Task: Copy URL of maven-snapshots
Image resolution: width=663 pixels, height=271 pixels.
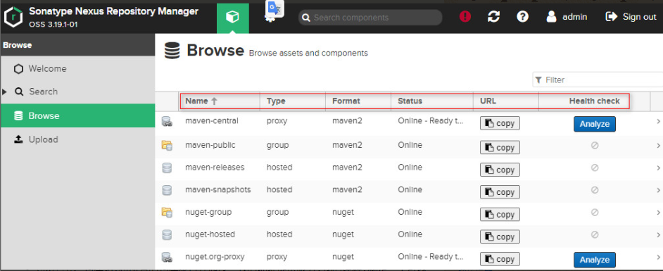Action: tap(500, 192)
